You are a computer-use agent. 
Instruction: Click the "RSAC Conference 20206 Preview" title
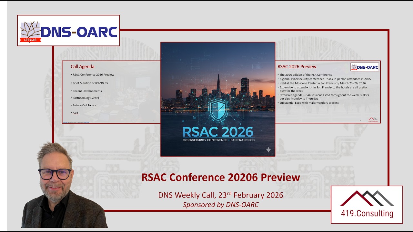pyautogui.click(x=221, y=177)
